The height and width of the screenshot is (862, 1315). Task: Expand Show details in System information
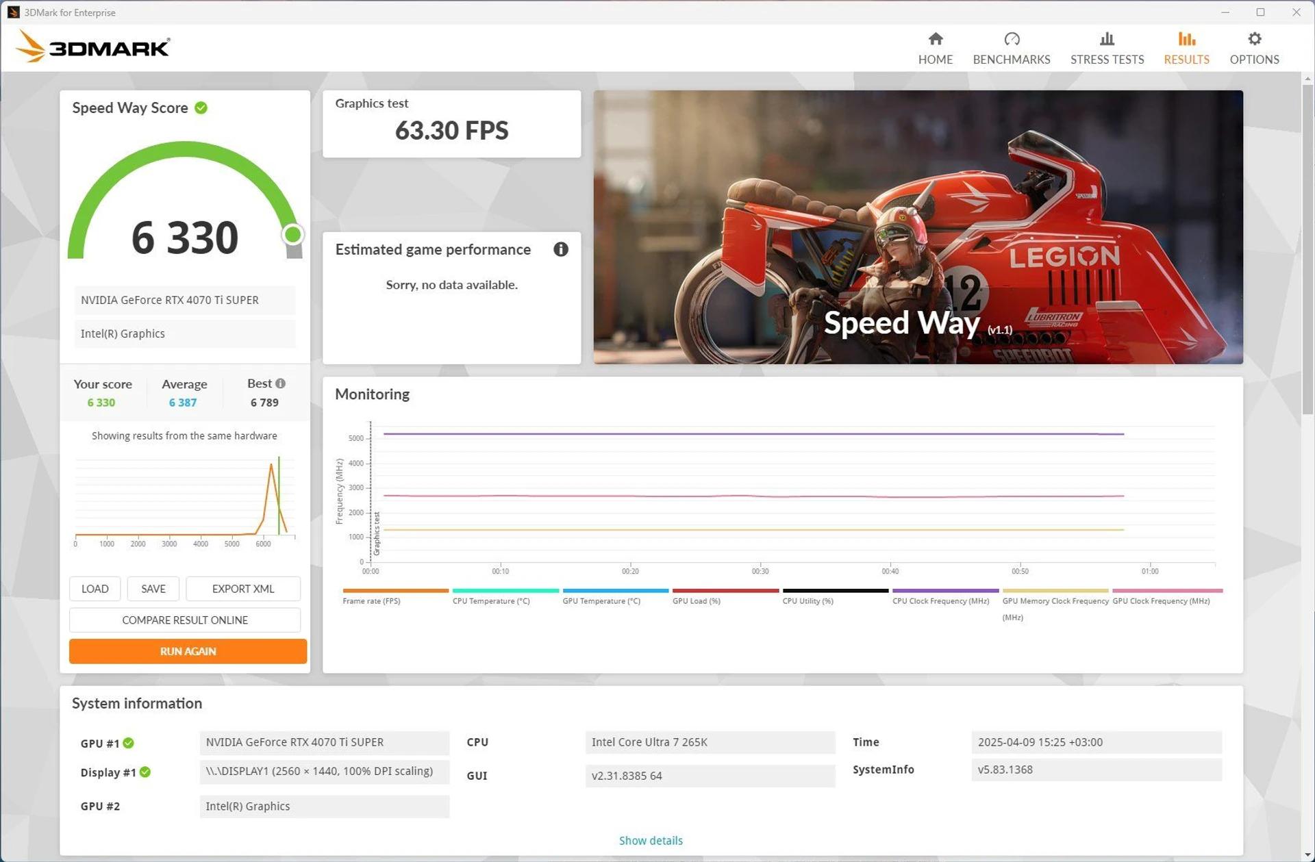(650, 840)
